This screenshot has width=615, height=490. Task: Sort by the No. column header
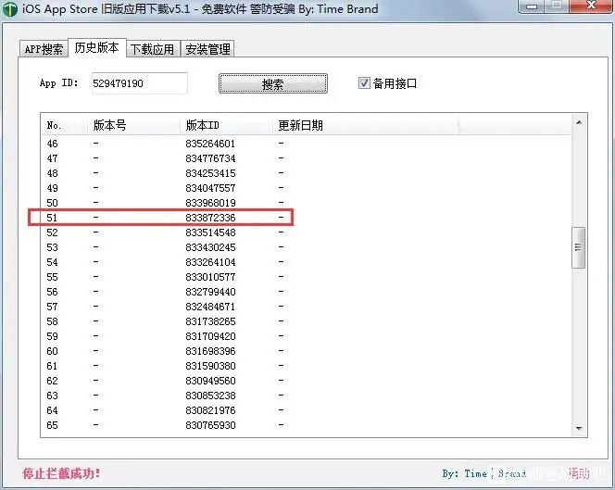point(54,125)
